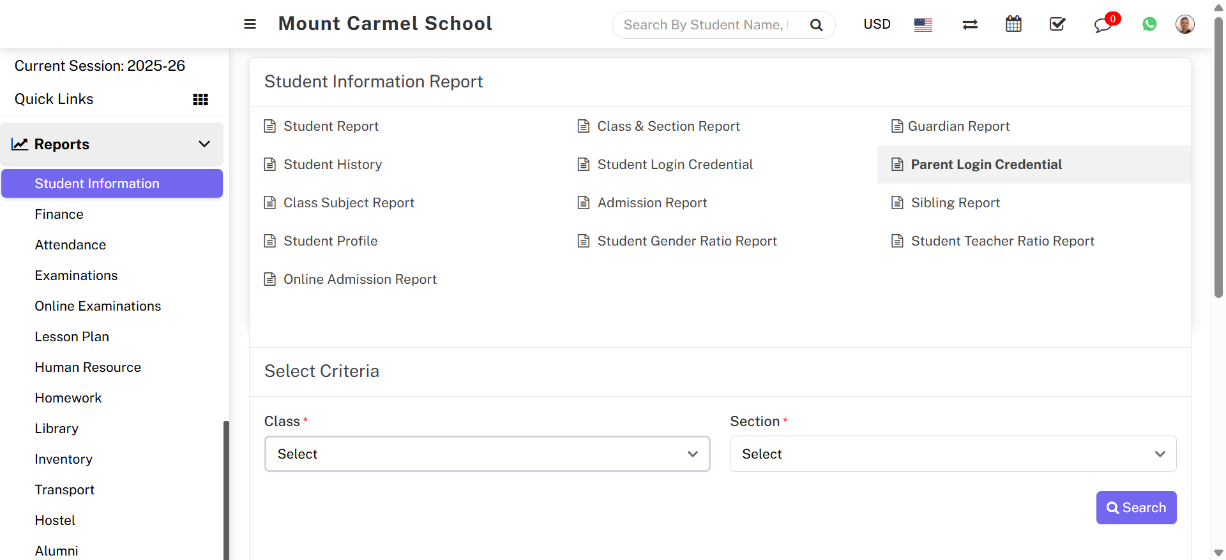1226x560 pixels.
Task: Click the student name search field
Action: [705, 25]
